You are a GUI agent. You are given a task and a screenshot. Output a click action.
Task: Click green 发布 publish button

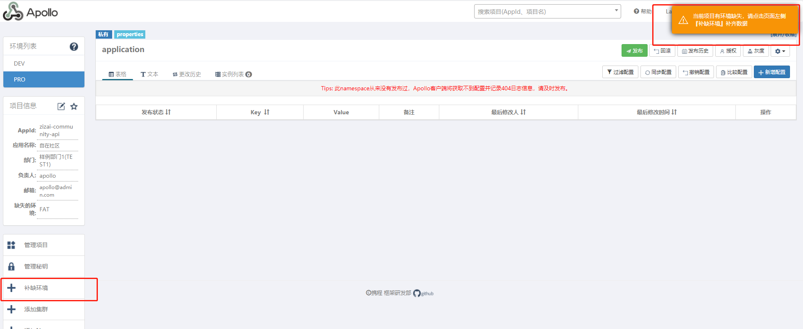click(x=634, y=51)
